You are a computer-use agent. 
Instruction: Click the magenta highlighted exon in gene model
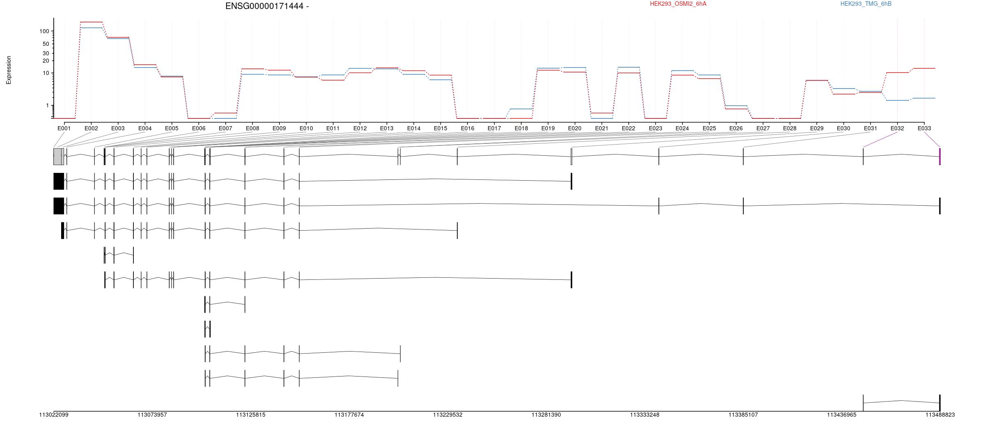coord(940,157)
